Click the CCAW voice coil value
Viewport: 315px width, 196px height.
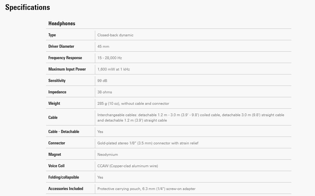128,166
